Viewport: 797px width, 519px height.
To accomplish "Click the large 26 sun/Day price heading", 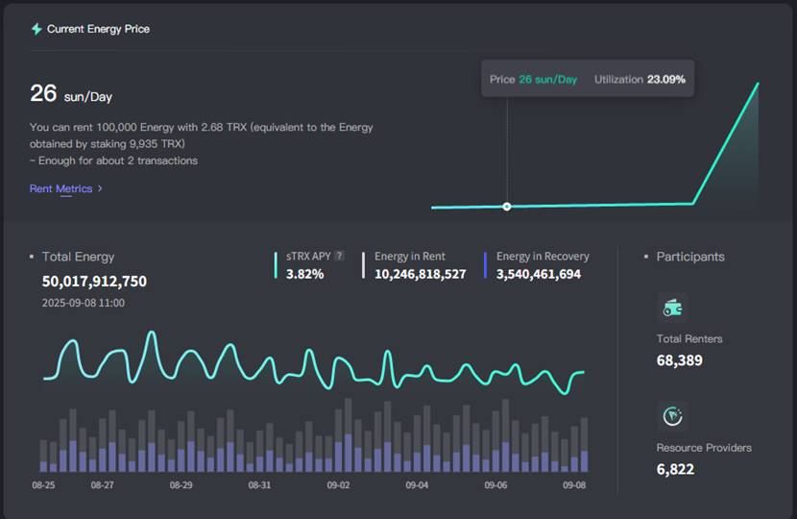I will coord(71,94).
